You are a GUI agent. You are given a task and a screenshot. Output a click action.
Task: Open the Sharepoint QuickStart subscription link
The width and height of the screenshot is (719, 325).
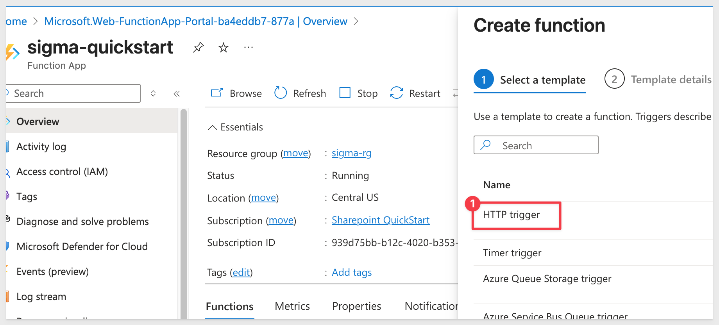(x=381, y=220)
